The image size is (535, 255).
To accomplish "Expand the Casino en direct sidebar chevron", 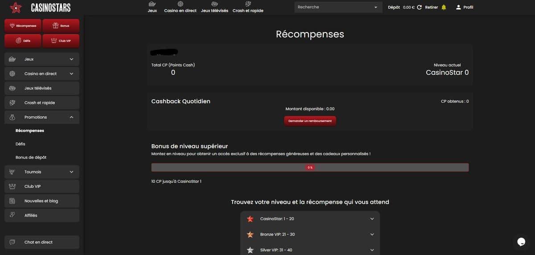I will pyautogui.click(x=71, y=74).
